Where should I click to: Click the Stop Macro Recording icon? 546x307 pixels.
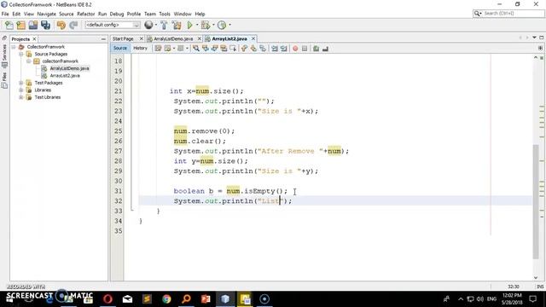305,49
